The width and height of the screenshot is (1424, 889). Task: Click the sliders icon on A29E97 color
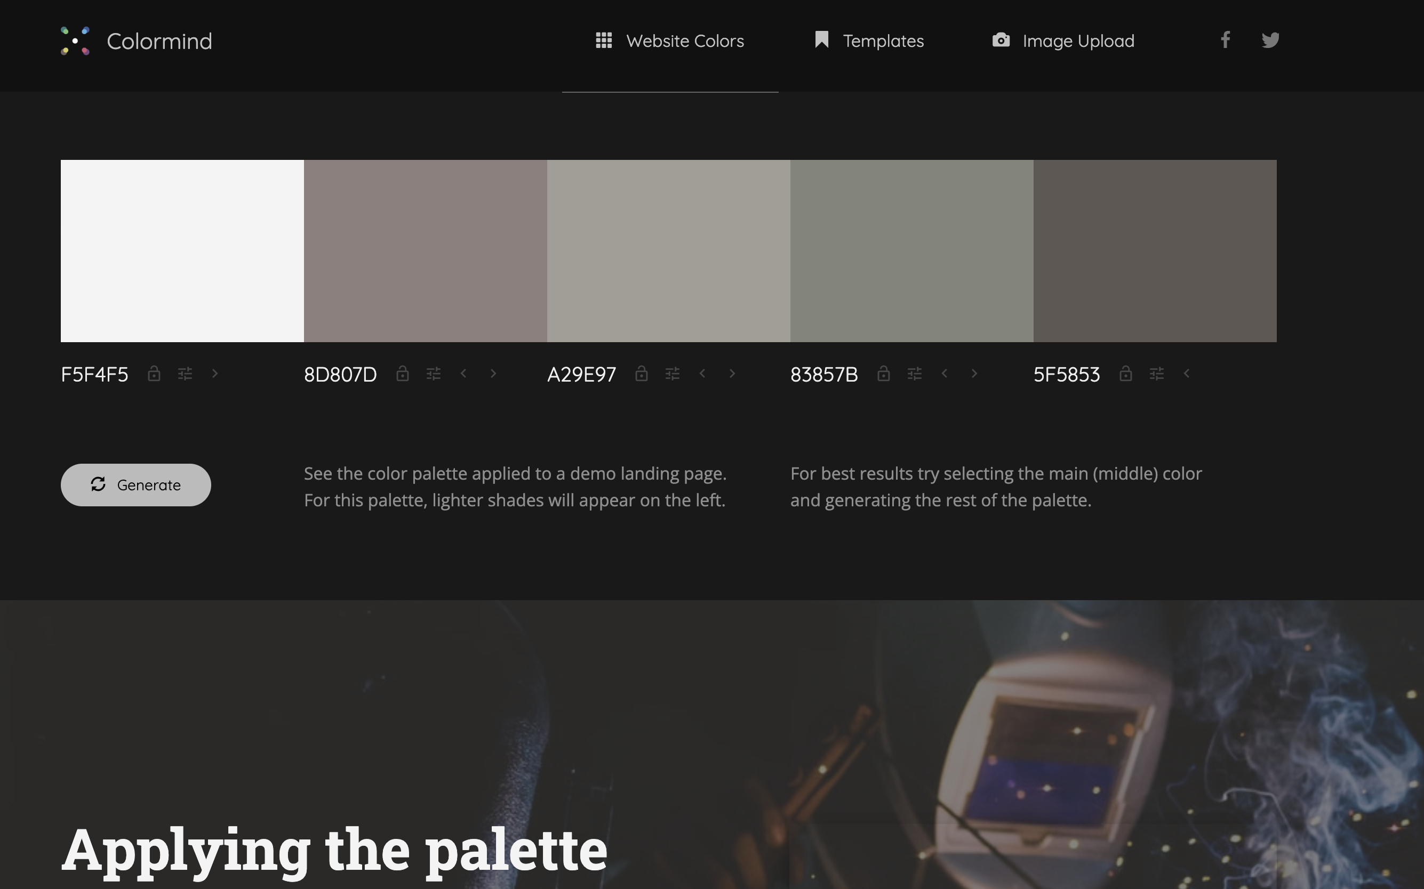[672, 372]
